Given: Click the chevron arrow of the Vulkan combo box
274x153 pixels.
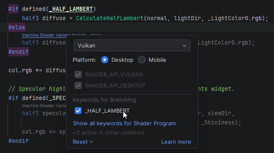Looking at the screenshot, I should coord(184,45).
